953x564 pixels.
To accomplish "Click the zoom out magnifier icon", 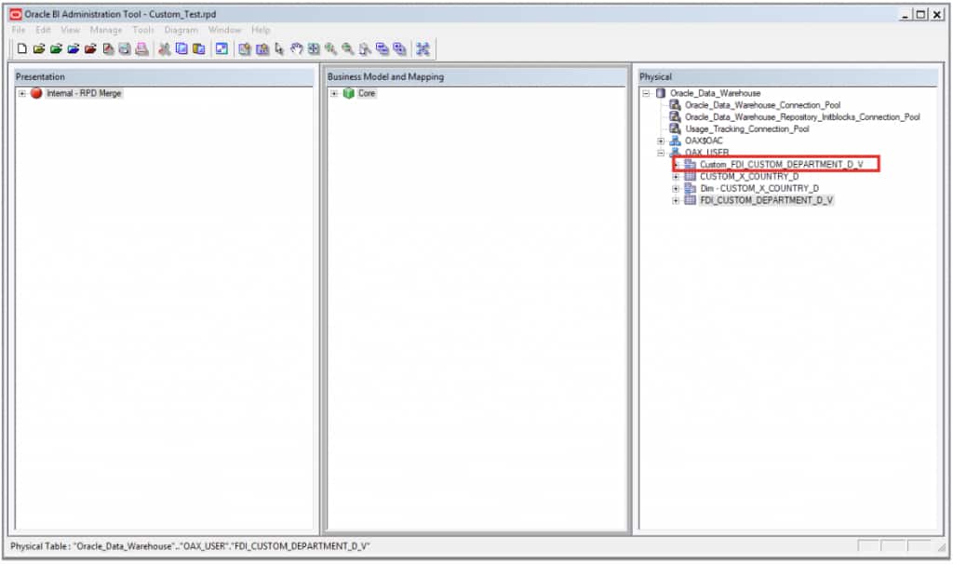I will tap(348, 48).
